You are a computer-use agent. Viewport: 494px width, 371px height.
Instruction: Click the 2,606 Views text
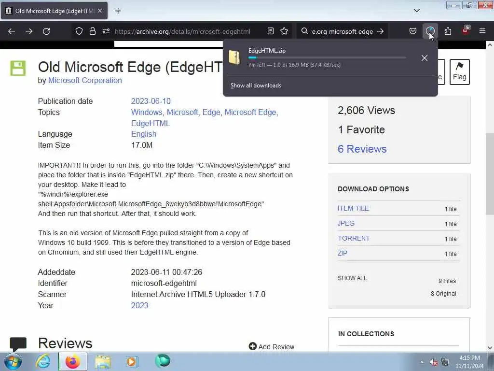pyautogui.click(x=366, y=111)
